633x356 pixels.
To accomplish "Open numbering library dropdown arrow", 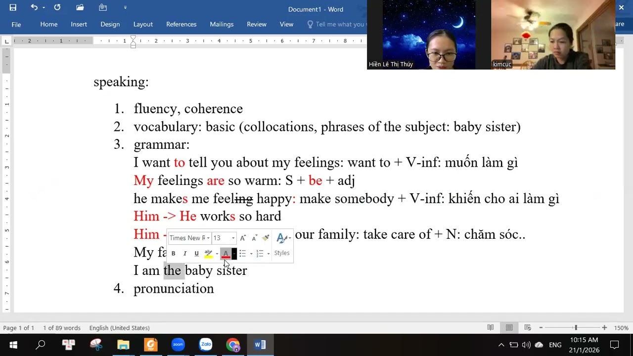I will [268, 254].
